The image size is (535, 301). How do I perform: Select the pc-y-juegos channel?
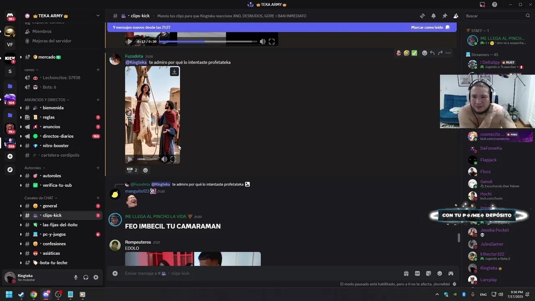pyautogui.click(x=63, y=235)
